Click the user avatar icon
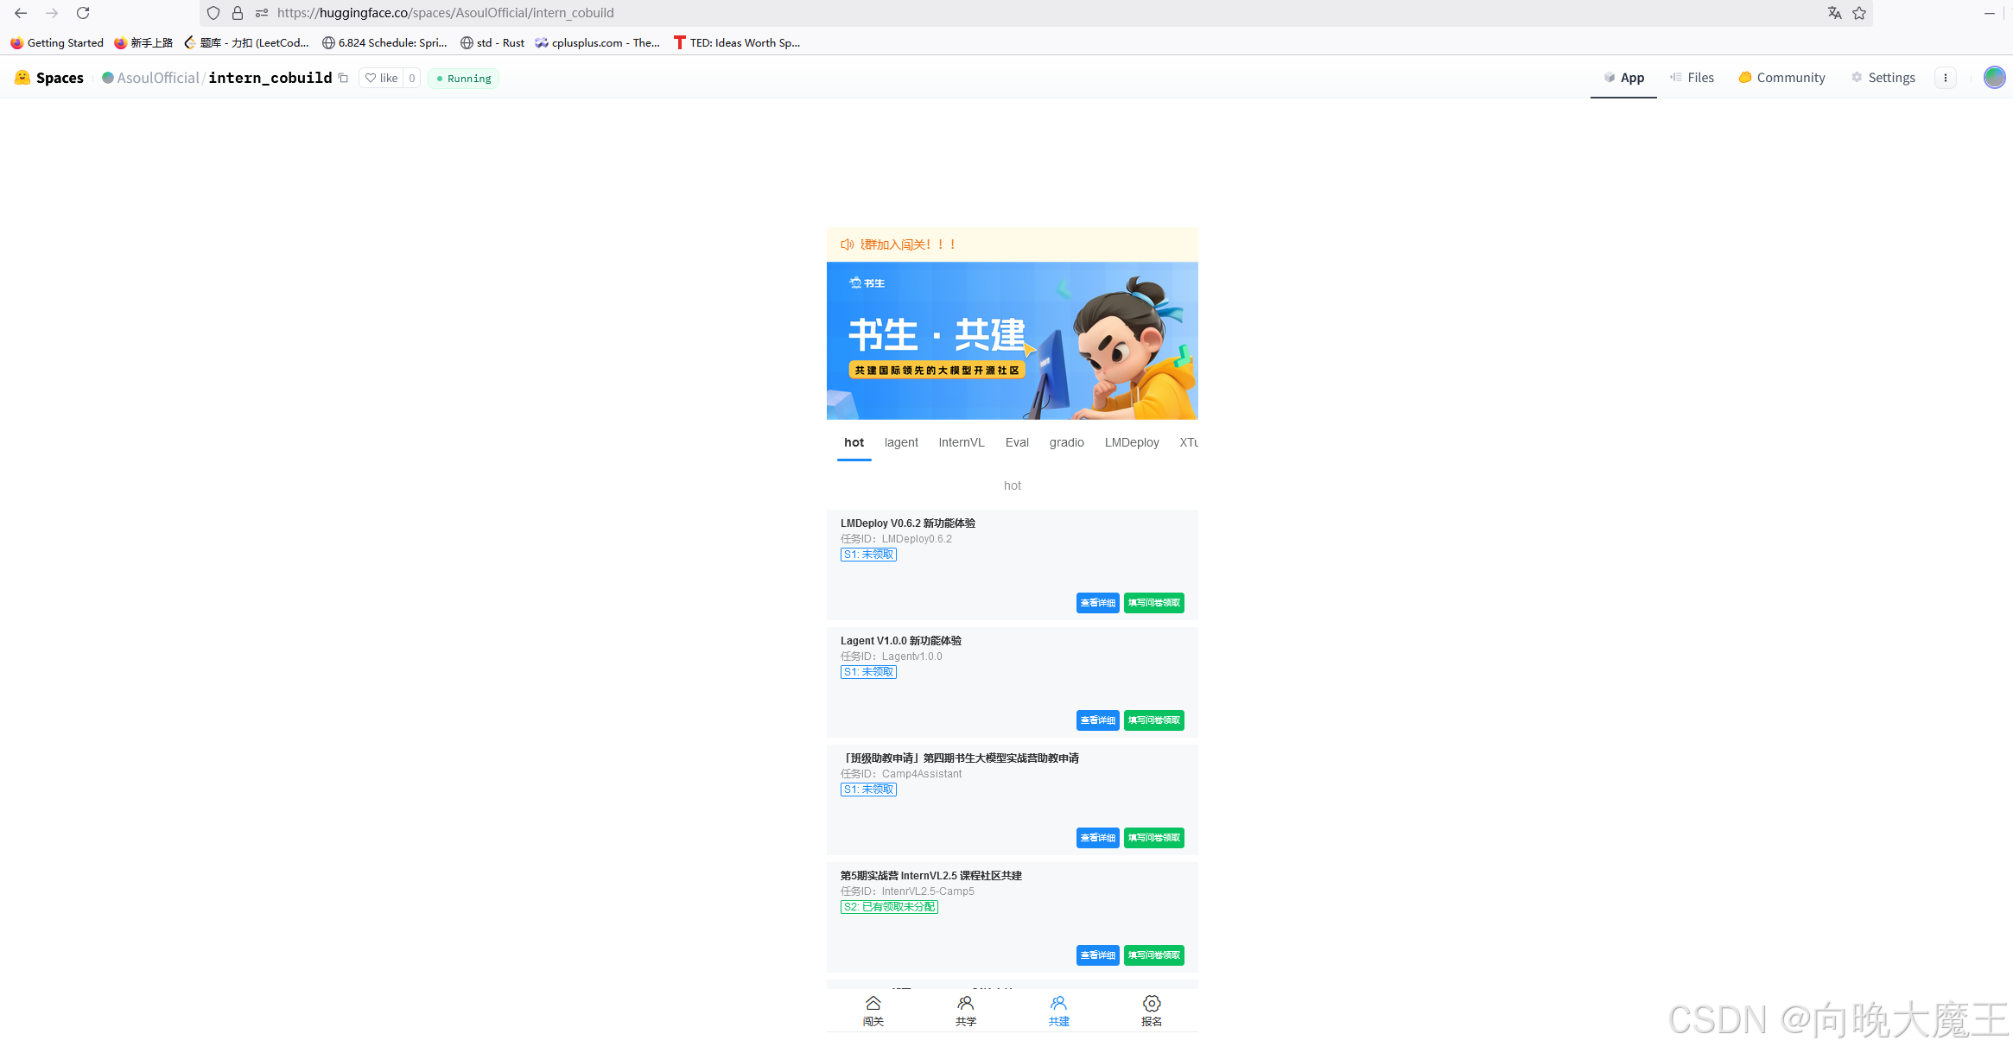2013x1053 pixels. (1994, 78)
